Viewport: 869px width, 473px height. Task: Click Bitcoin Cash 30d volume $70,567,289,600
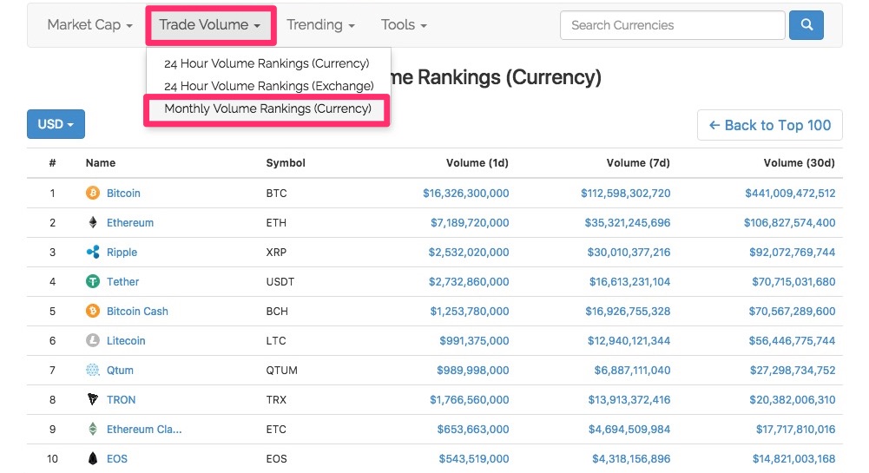[792, 312]
